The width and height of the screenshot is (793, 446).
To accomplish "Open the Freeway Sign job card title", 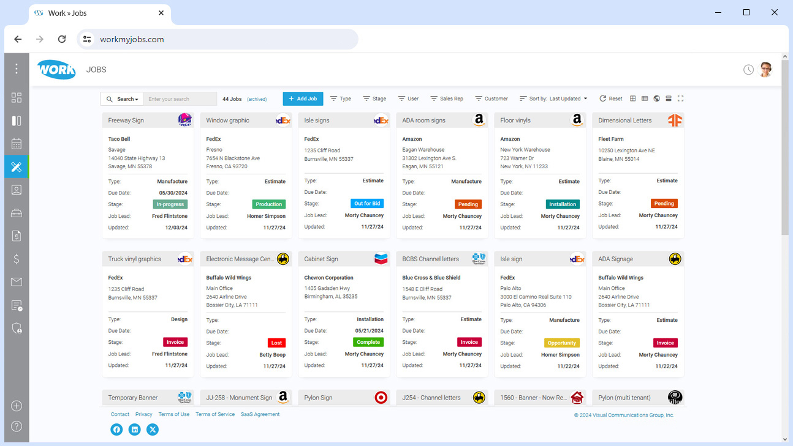I will (126, 121).
